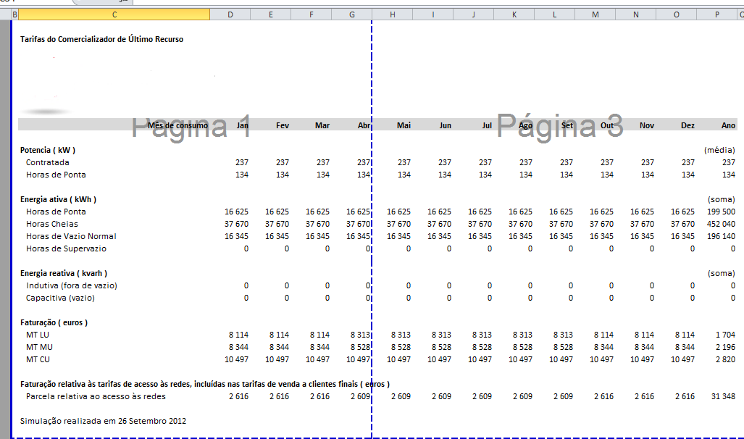Select the 'Tarifas do Comercializador de Último Recurso' title cell
Viewport: 744px width, 439px height.
point(101,39)
